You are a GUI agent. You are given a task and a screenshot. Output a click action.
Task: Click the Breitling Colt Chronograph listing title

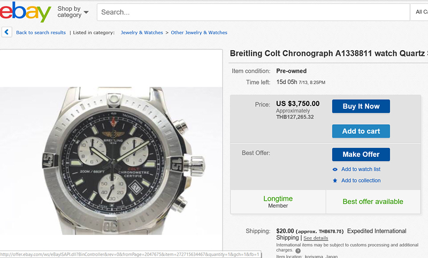(x=328, y=53)
